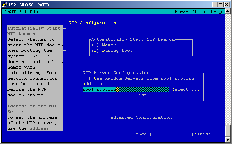Click the 'NTP Configuration' heading
Screen dimensions: 232x144
[92, 23]
